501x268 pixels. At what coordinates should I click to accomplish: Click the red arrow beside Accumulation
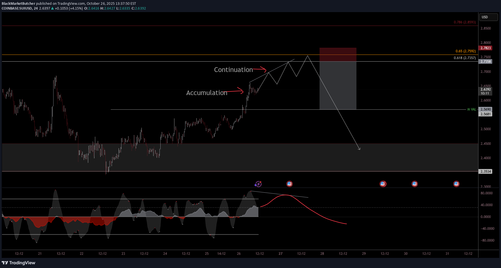(x=235, y=91)
